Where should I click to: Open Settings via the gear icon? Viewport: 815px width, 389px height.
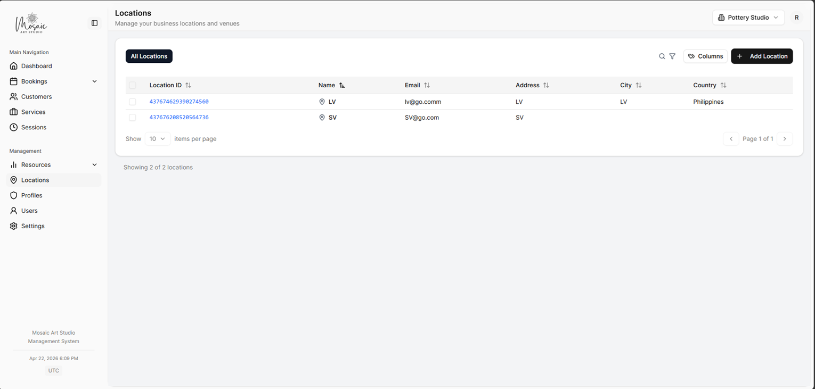[13, 226]
